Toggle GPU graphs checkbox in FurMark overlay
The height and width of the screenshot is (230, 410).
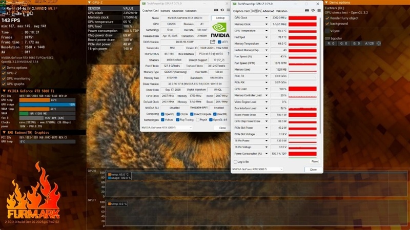(x=4, y=84)
